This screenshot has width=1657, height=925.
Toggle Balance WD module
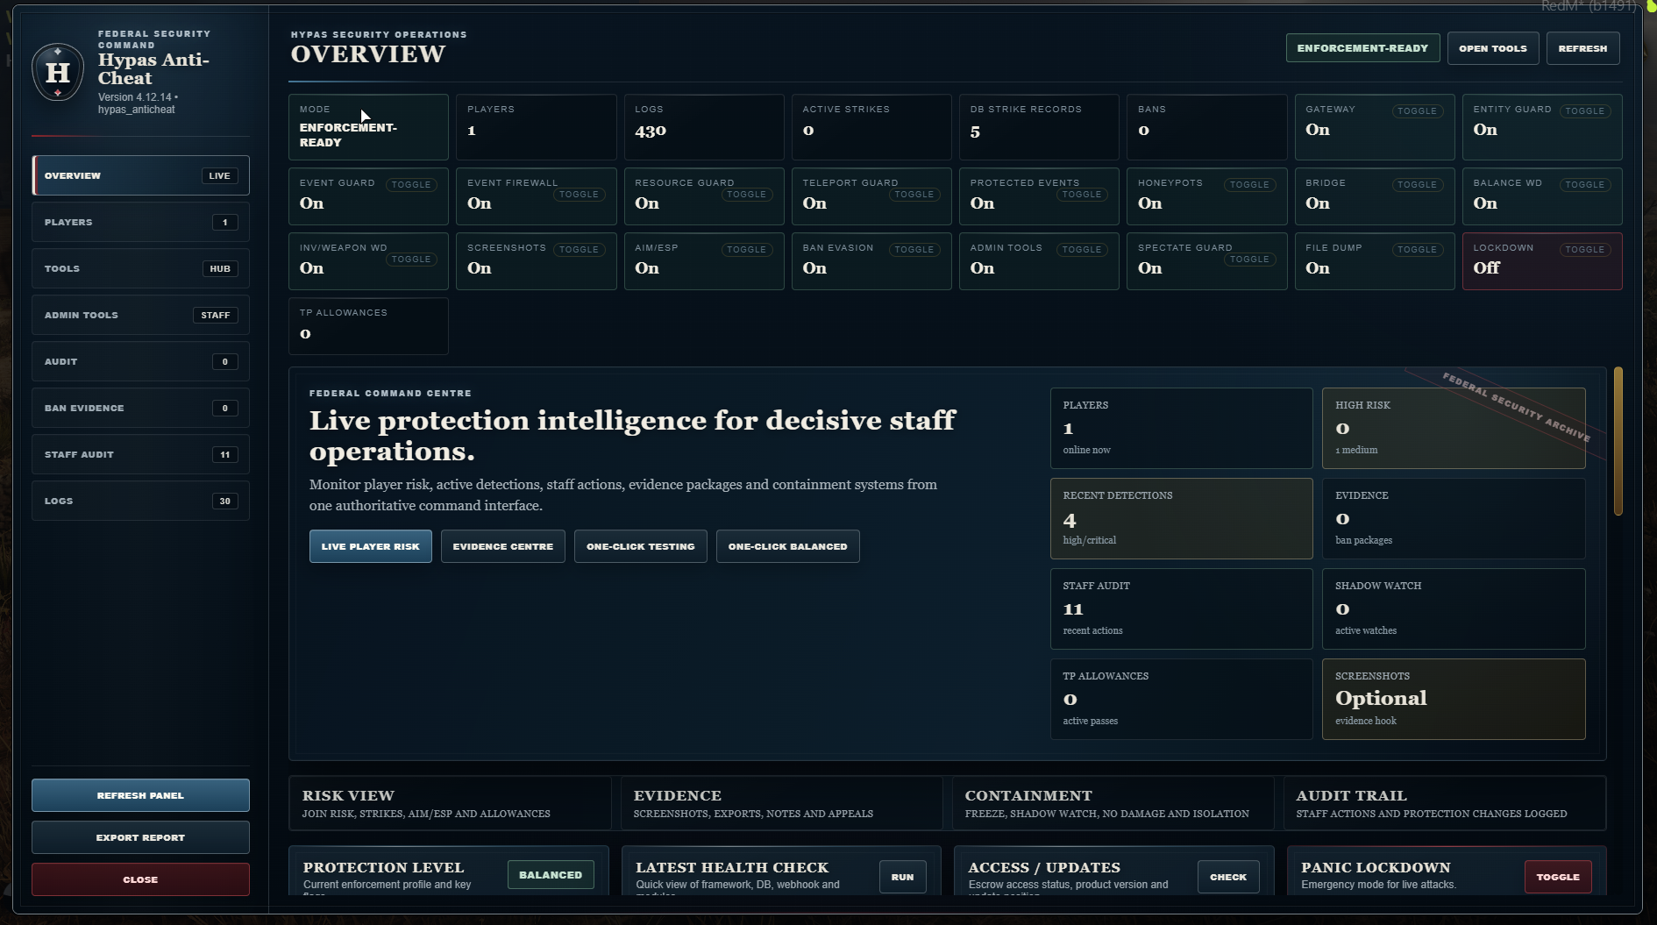pos(1584,185)
